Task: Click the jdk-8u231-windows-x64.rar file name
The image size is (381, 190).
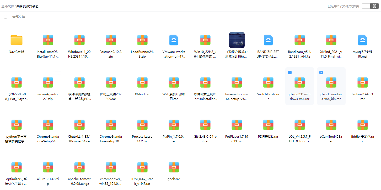Action: 299,96
